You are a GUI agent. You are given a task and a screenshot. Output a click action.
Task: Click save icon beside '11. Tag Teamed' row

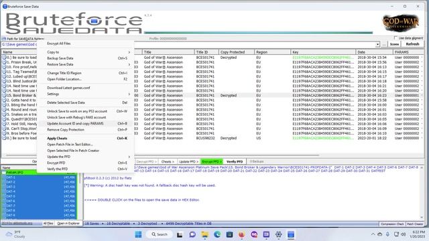point(4,72)
